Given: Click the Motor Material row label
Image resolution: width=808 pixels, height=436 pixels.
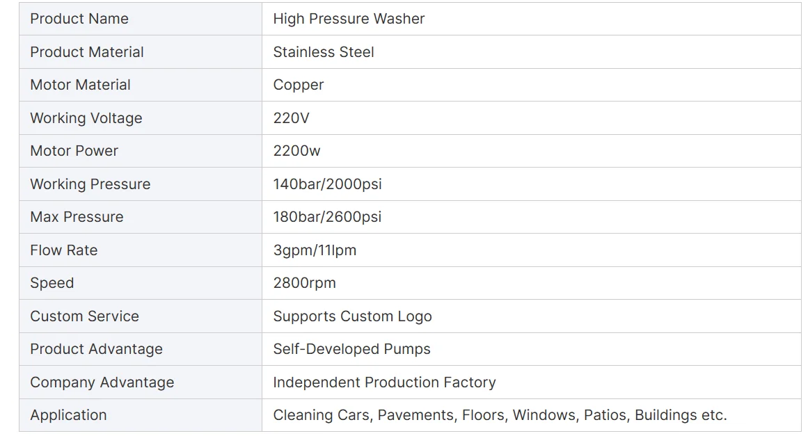Looking at the screenshot, I should pyautogui.click(x=80, y=85).
